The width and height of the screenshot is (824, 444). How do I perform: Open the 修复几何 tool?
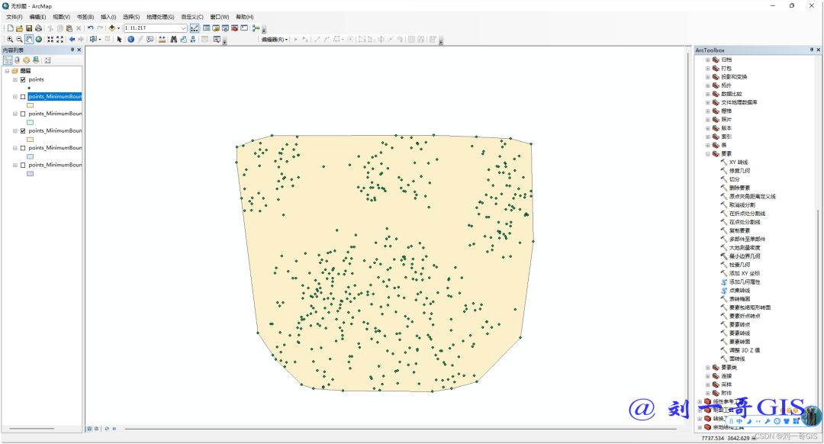coord(739,171)
